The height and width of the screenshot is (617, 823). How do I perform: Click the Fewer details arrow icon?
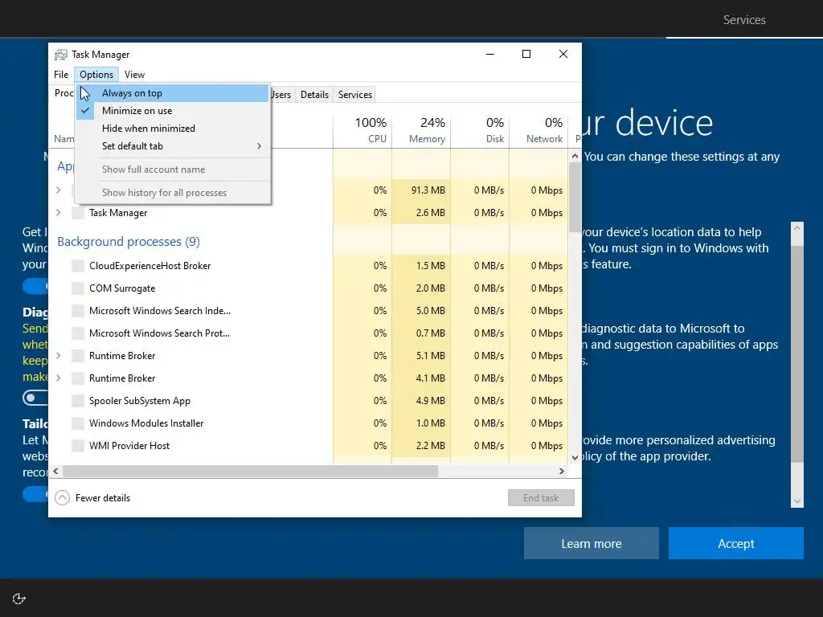click(62, 498)
